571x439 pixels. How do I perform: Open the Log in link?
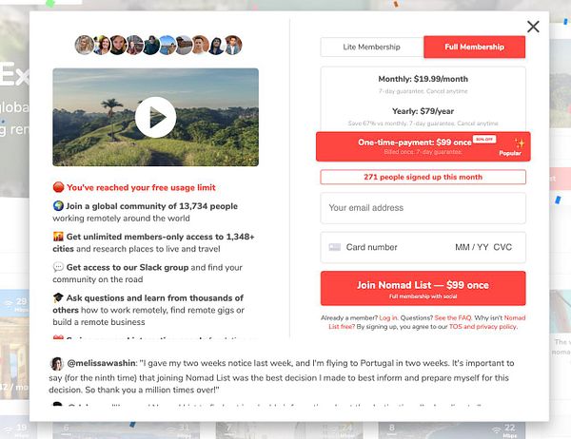tap(388, 318)
